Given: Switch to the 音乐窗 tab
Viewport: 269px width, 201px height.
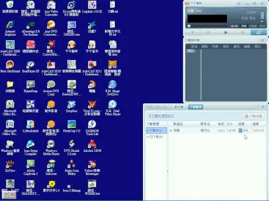Looking at the screenshot, I should 179,107.
